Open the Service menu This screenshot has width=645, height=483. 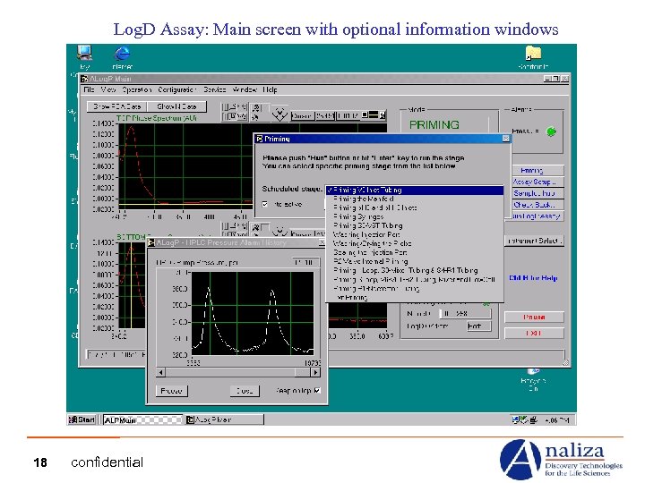(x=215, y=89)
